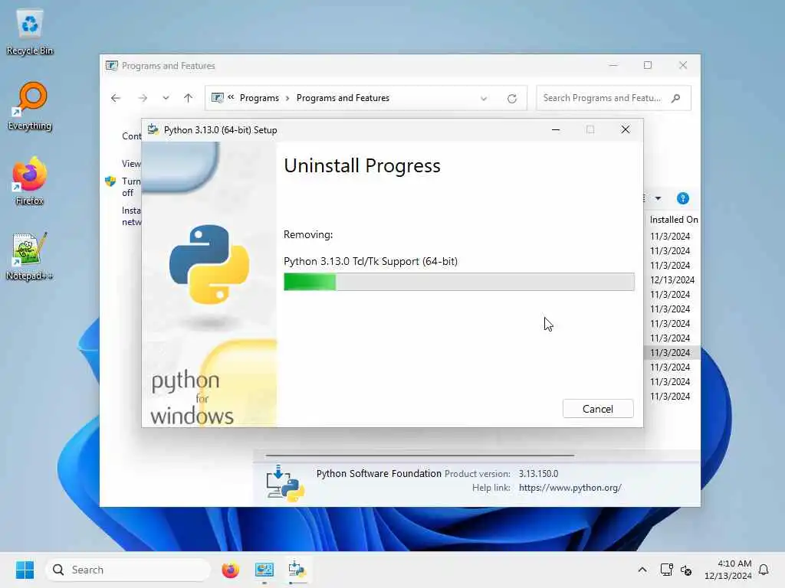Expand the address bar history dropdown
The image size is (785, 588).
484,99
